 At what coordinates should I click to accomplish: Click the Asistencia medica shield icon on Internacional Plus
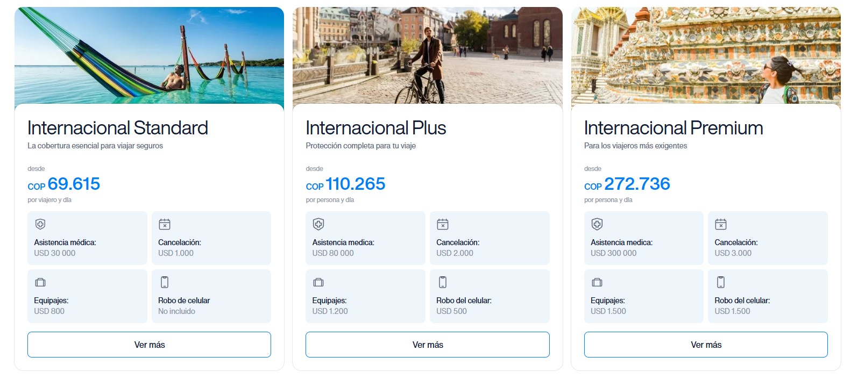pyautogui.click(x=319, y=224)
